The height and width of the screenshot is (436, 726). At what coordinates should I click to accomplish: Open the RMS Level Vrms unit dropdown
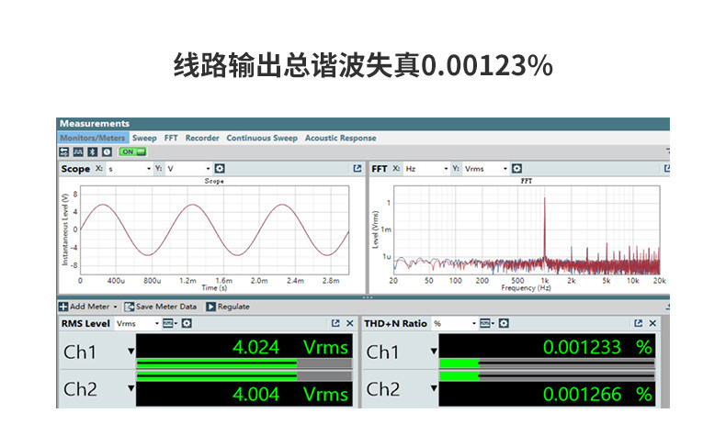click(x=138, y=324)
